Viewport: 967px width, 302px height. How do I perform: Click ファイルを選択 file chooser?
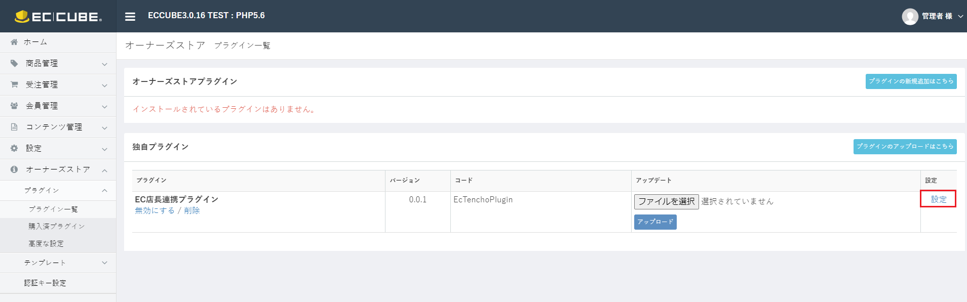point(666,201)
